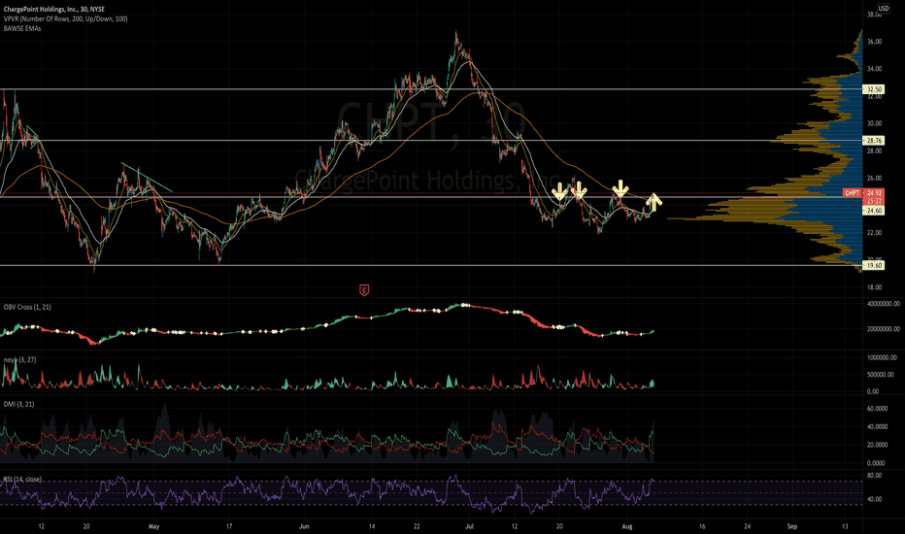Click the Jul label on time axis
Image resolution: width=905 pixels, height=534 pixels.
point(469,526)
